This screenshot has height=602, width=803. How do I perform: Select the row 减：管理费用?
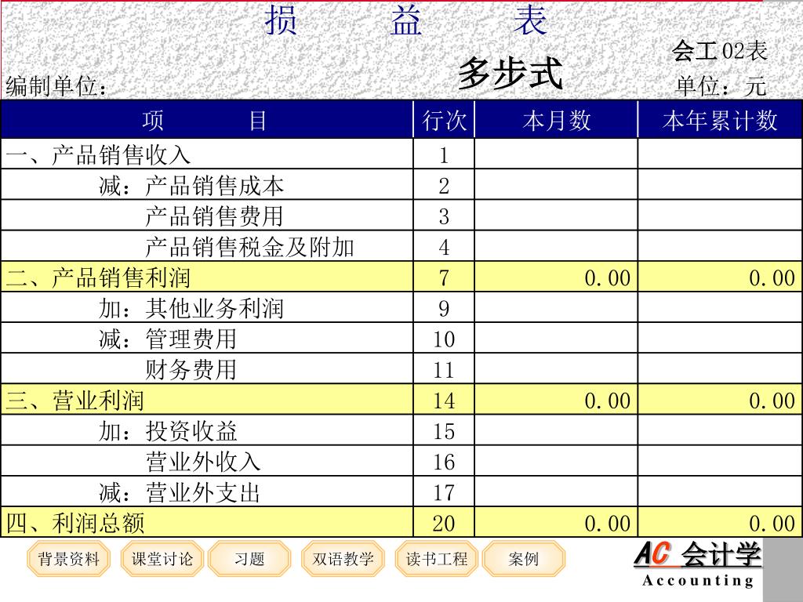pyautogui.click(x=401, y=339)
